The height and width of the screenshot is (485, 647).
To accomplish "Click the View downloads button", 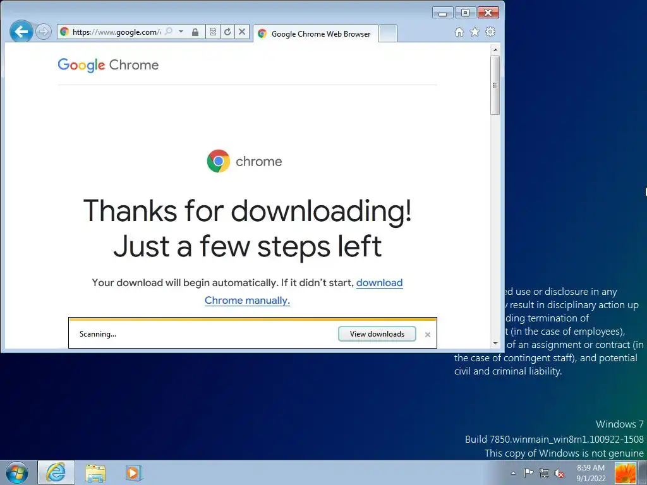I will (x=377, y=334).
